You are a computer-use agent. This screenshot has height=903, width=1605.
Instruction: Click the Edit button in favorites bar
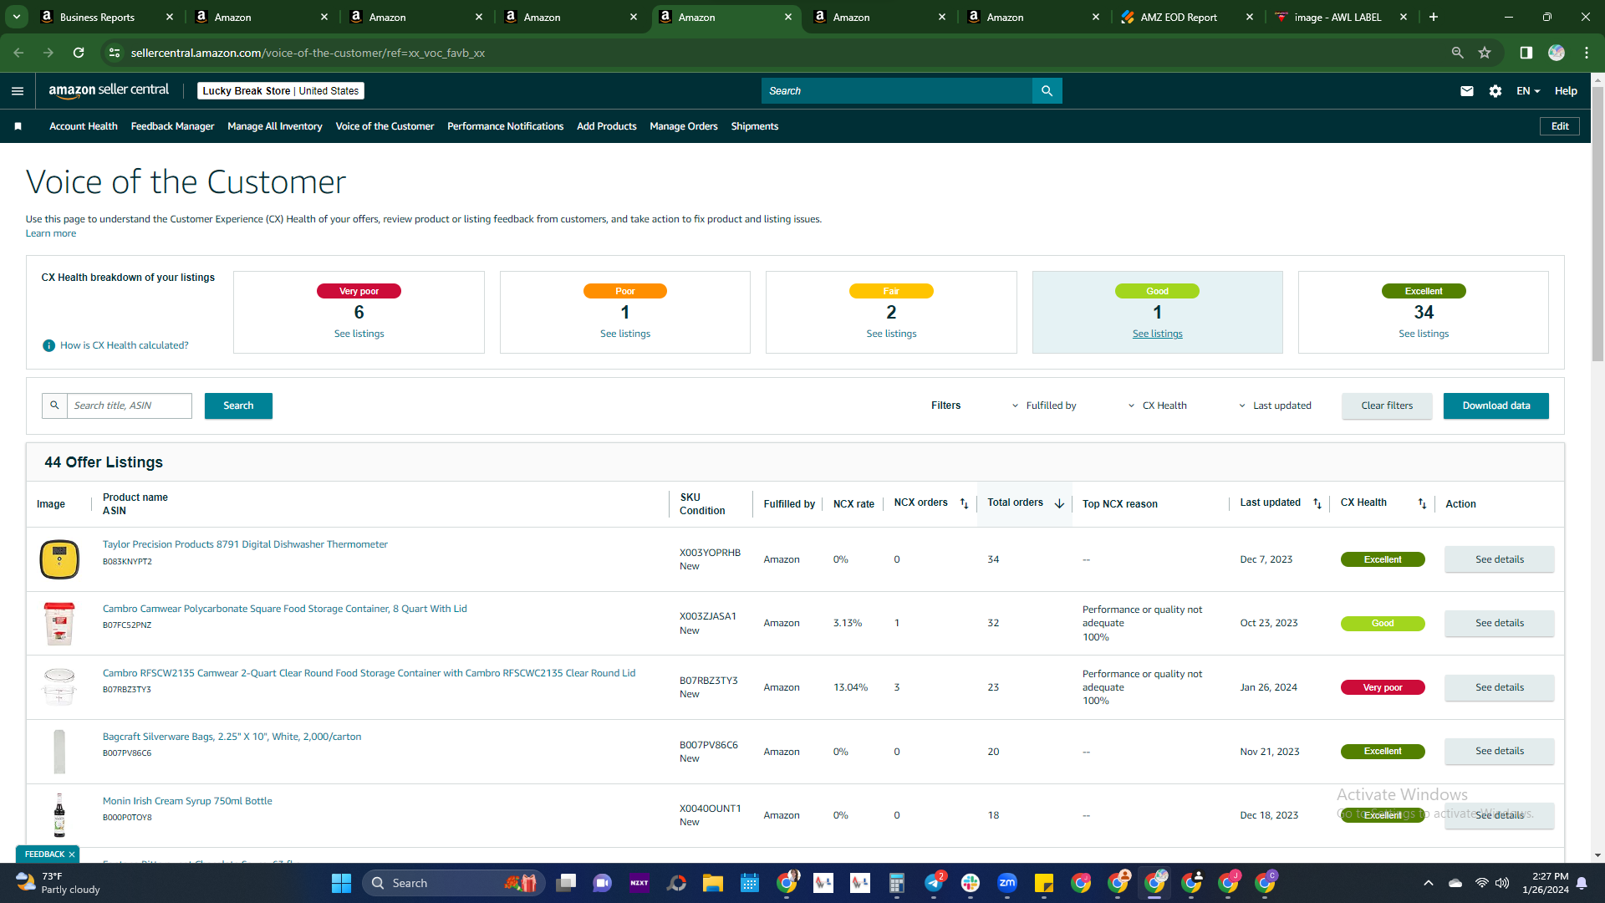pos(1560,126)
